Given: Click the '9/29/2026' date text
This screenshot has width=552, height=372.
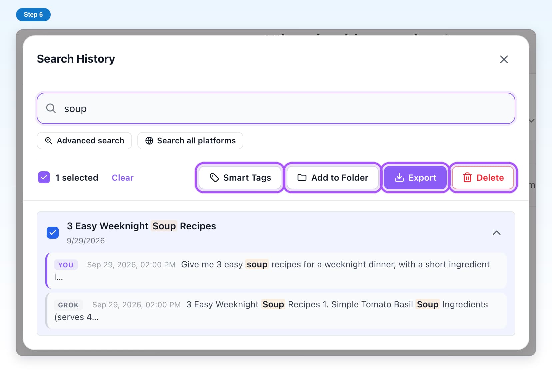Looking at the screenshot, I should [86, 241].
